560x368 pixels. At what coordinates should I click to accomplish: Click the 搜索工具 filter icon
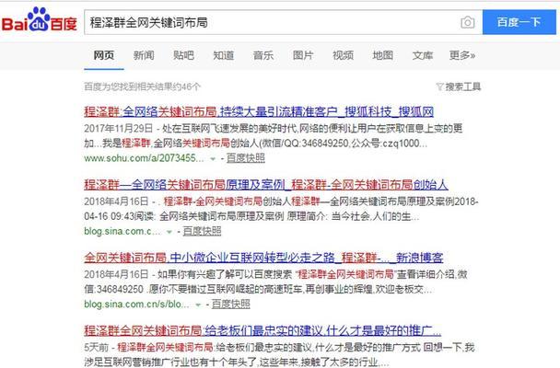coord(440,86)
